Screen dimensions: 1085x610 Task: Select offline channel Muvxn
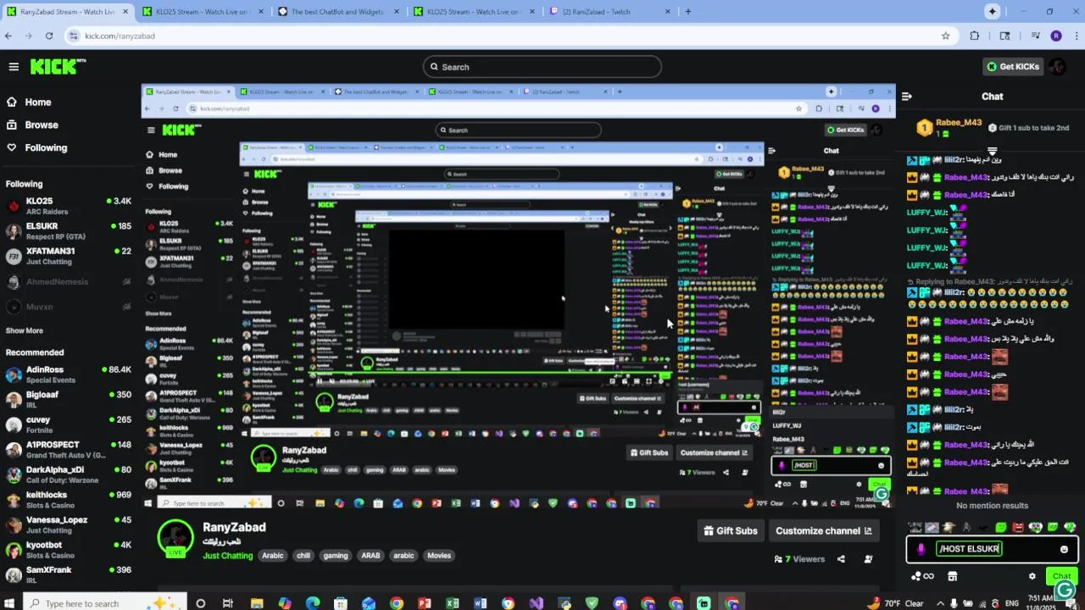[68, 307]
